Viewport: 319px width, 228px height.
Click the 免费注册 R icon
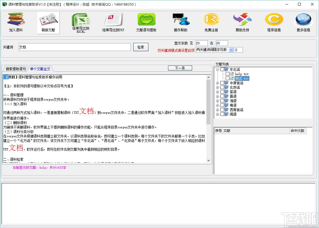click(x=211, y=19)
